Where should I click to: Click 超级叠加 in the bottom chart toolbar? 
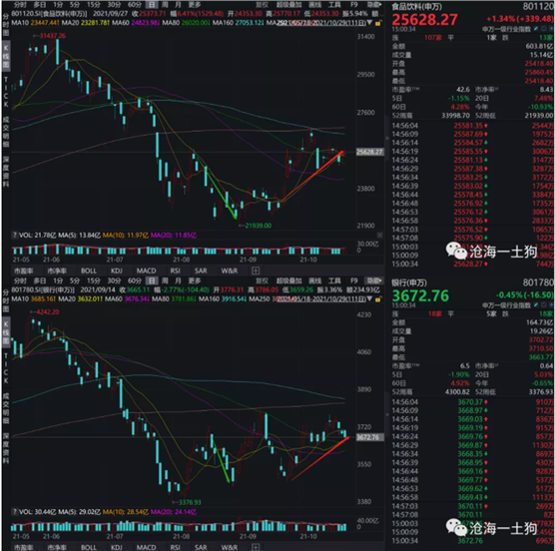pos(288,280)
